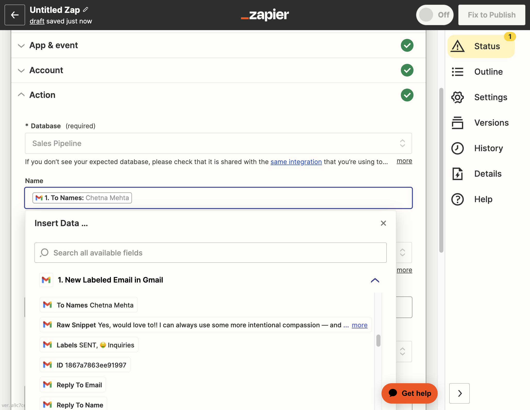The width and height of the screenshot is (530, 410).
Task: Click green check next to Action
Action: pos(407,95)
